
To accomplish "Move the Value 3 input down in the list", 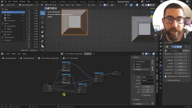I will click(x=152, y=70).
